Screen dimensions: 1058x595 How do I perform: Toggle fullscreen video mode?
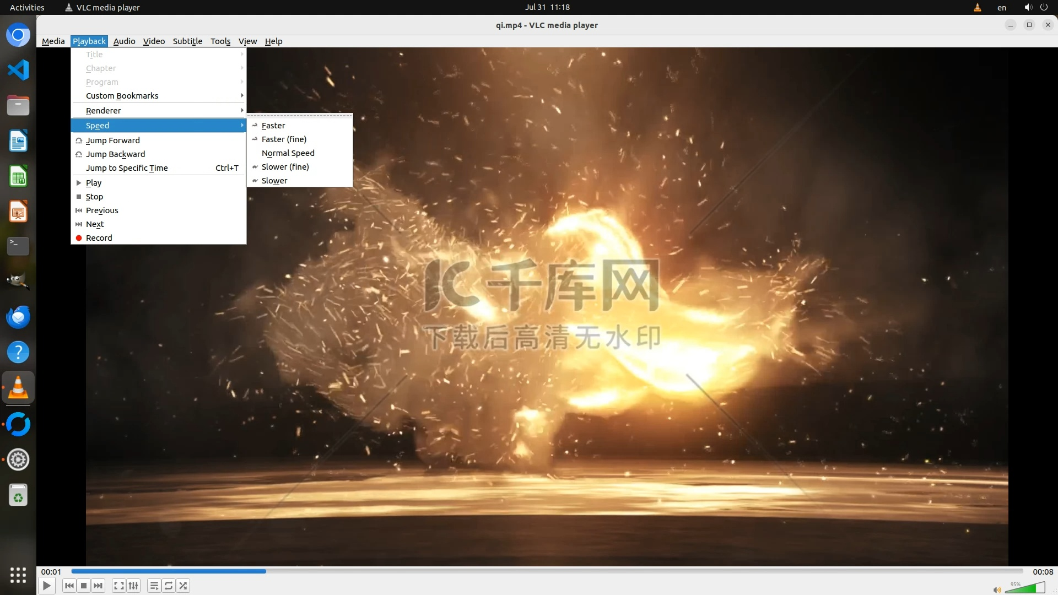pos(118,586)
